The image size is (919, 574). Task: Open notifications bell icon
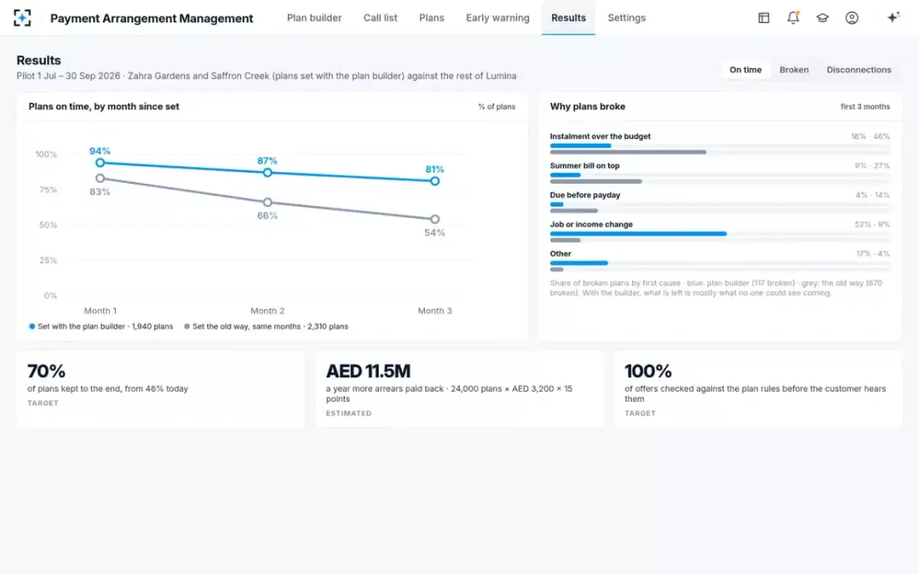pyautogui.click(x=793, y=18)
